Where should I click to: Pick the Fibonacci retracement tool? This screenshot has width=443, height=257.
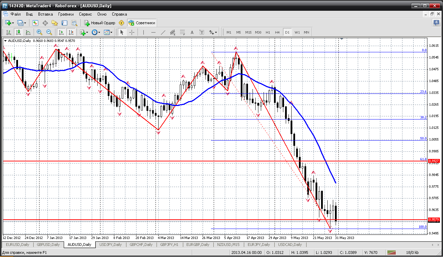182,32
